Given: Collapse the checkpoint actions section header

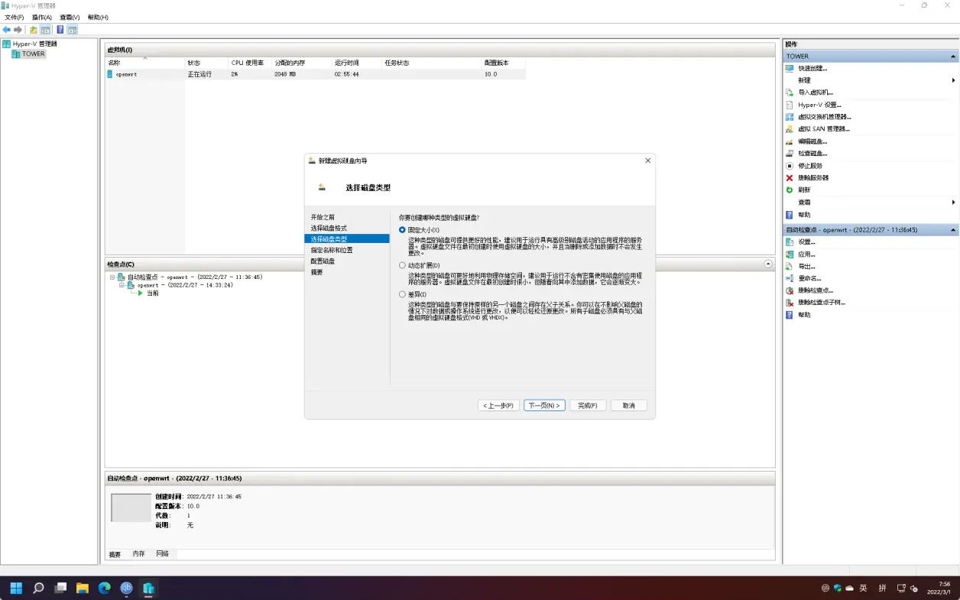Looking at the screenshot, I should pyautogui.click(x=952, y=230).
